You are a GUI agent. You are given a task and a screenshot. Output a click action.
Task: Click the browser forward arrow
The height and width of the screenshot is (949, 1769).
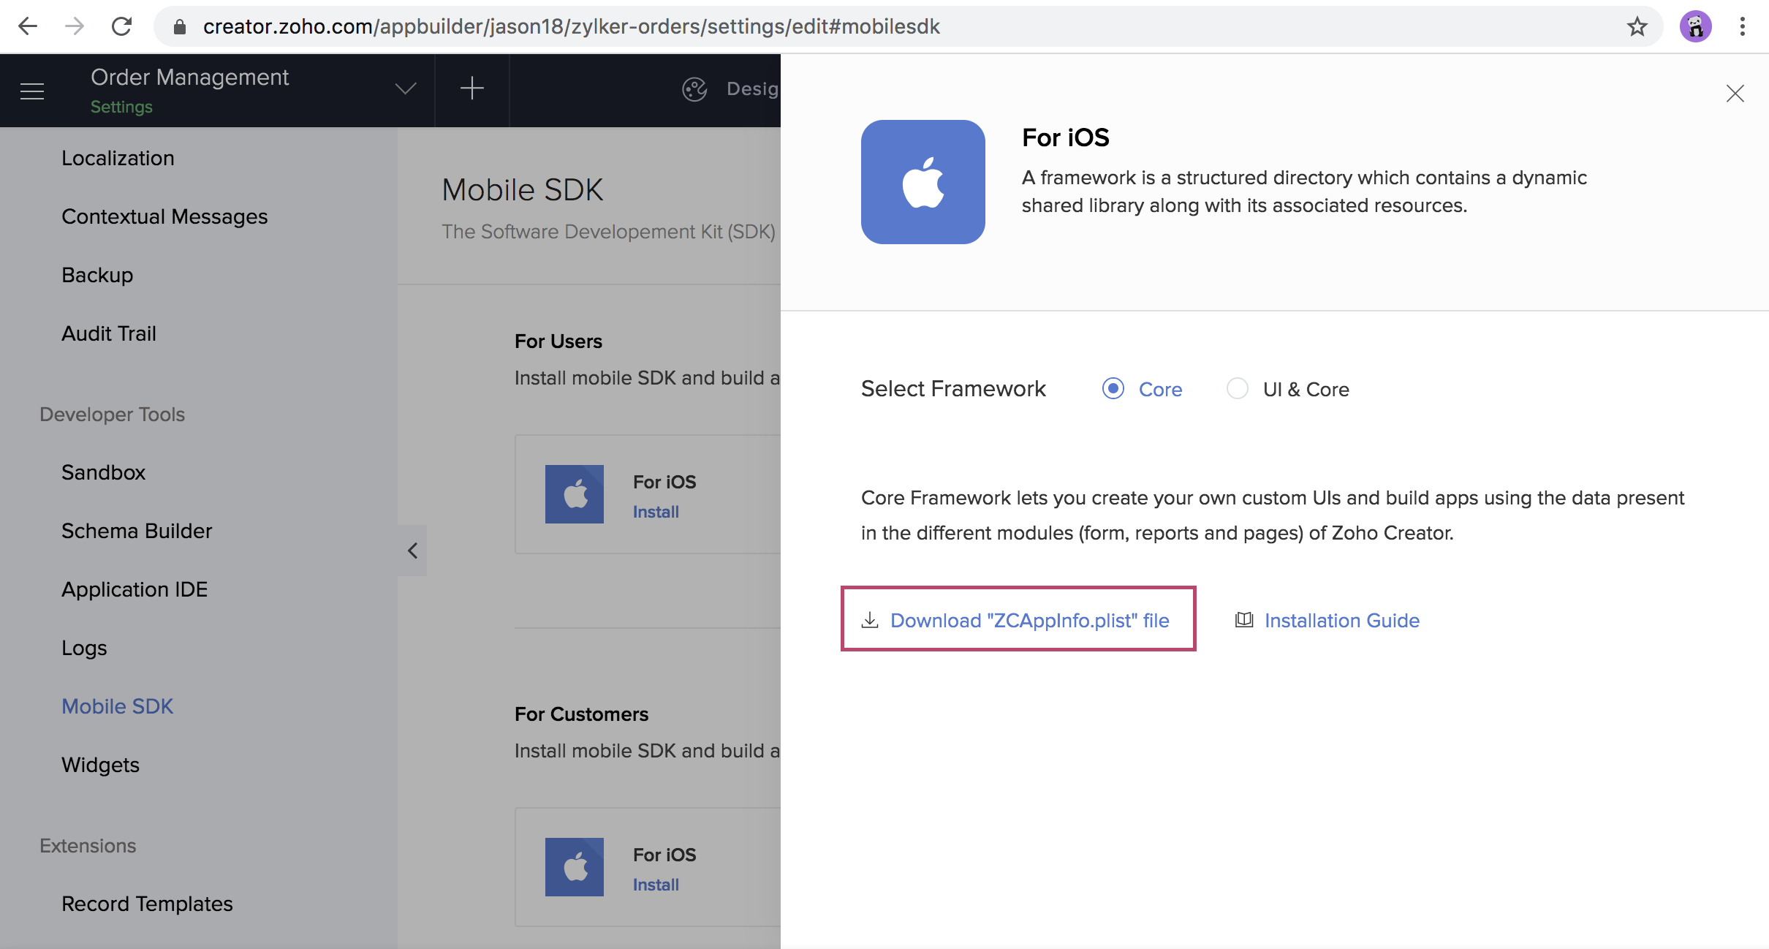75,26
